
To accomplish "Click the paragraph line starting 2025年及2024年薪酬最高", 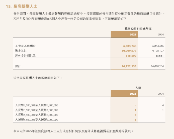I will (71, 19).
